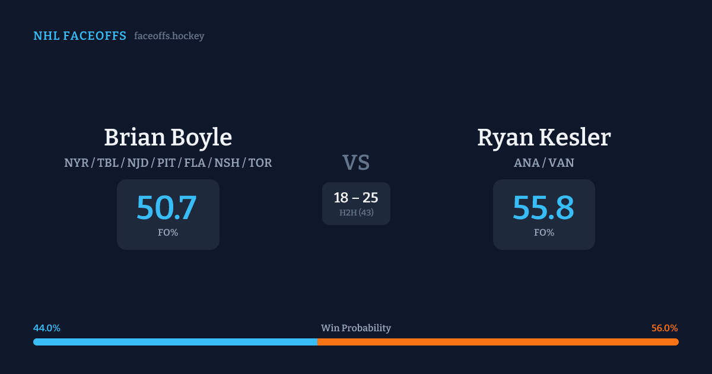Viewport: 712px width, 374px height.
Task: Select the Brian Boyle player name
Action: [168, 137]
